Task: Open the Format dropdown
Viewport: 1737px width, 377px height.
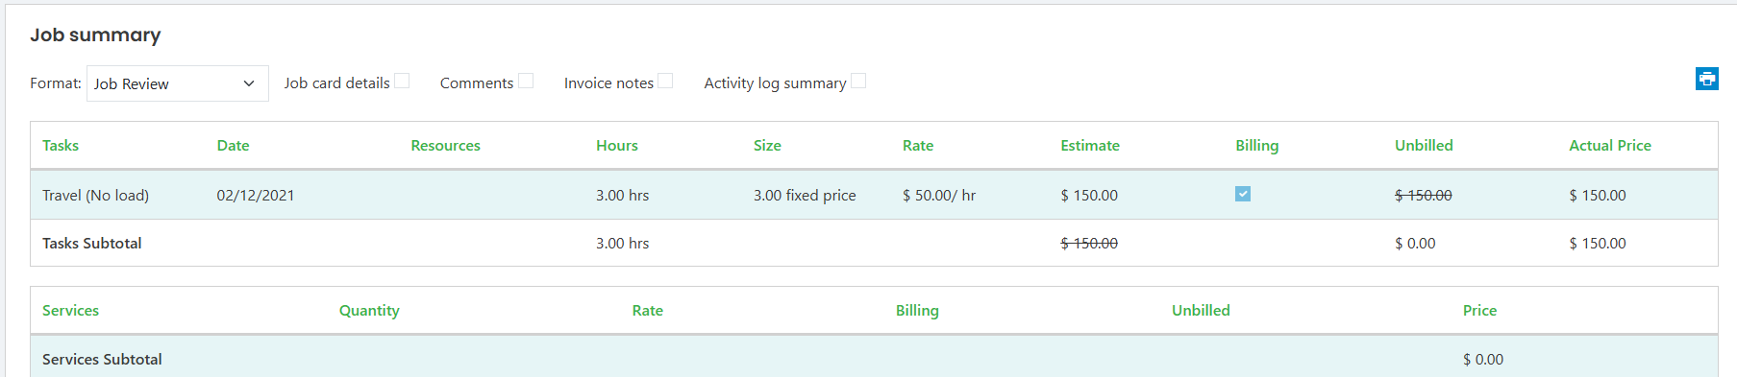Action: coord(178,83)
